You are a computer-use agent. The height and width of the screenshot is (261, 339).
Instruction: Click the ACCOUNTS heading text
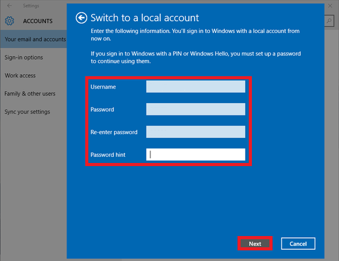point(38,21)
